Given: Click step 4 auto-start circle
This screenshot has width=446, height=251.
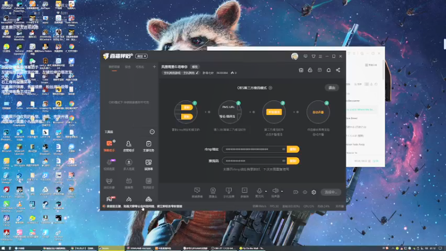Looking at the screenshot, I should [x=318, y=112].
